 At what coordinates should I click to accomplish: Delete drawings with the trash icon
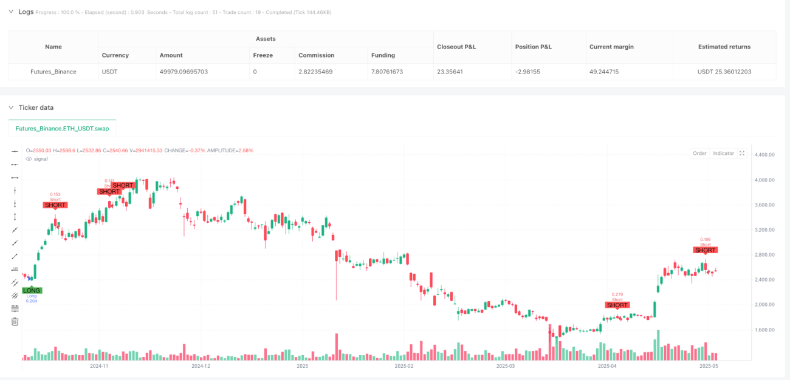(15, 321)
